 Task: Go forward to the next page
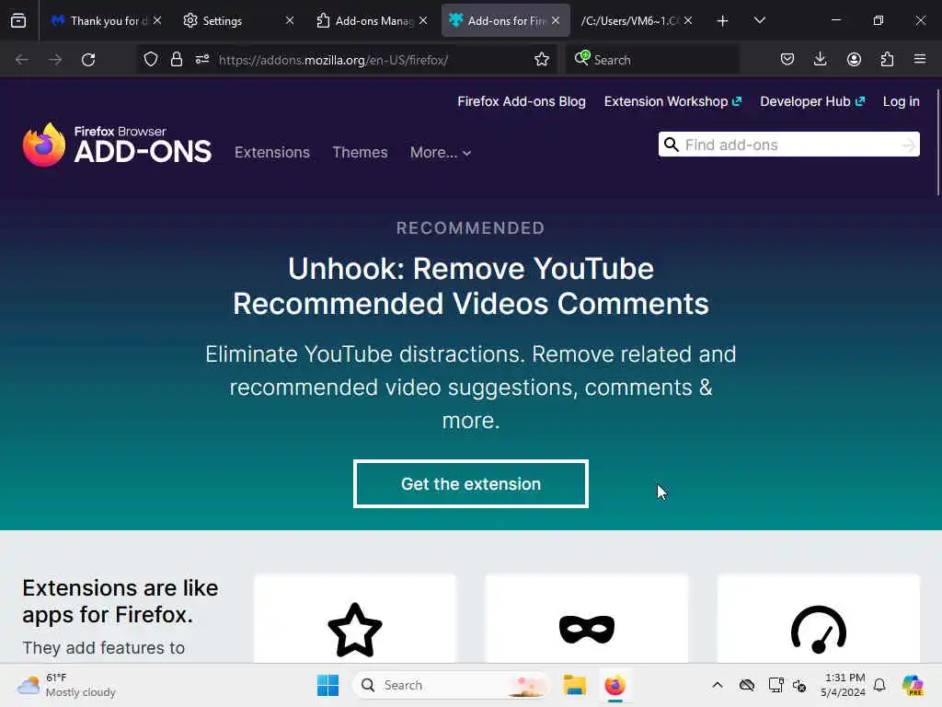point(54,60)
